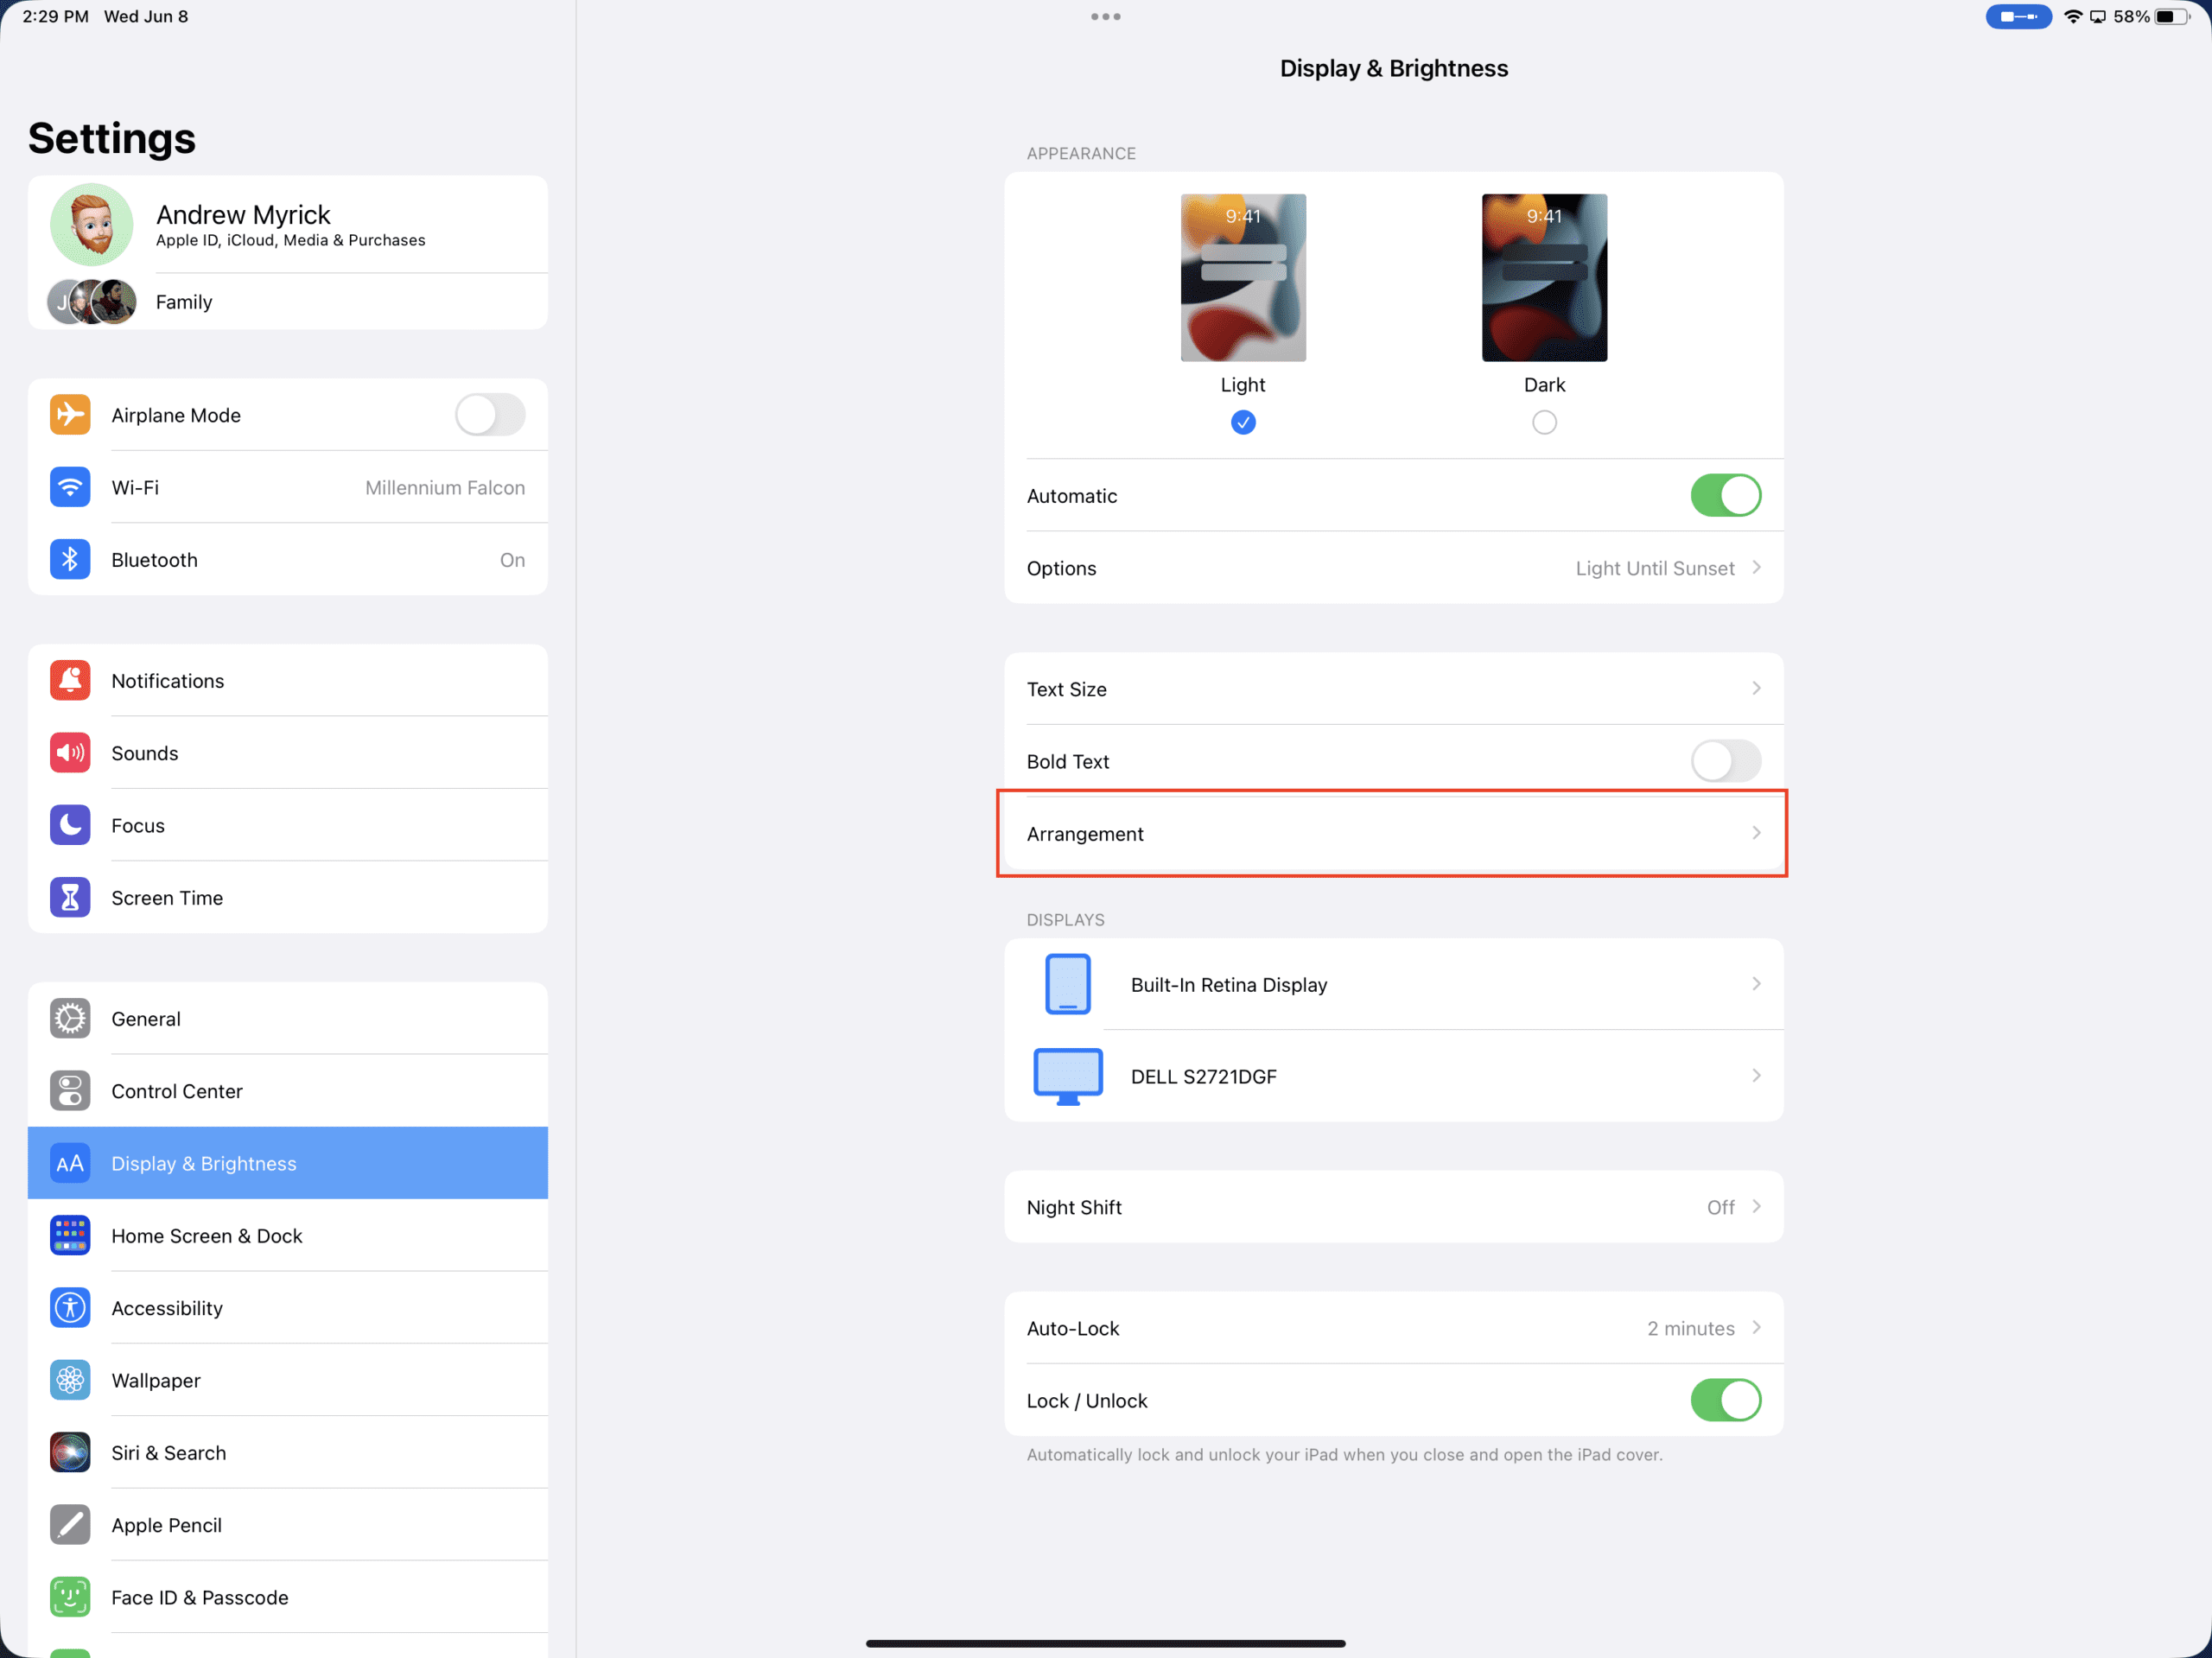Select the Airplane Mode icon
This screenshot has height=1658, width=2212.
pos(70,415)
